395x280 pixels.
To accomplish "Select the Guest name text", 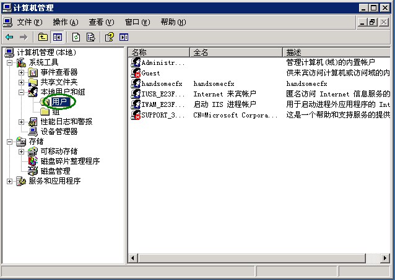I will click(150, 73).
